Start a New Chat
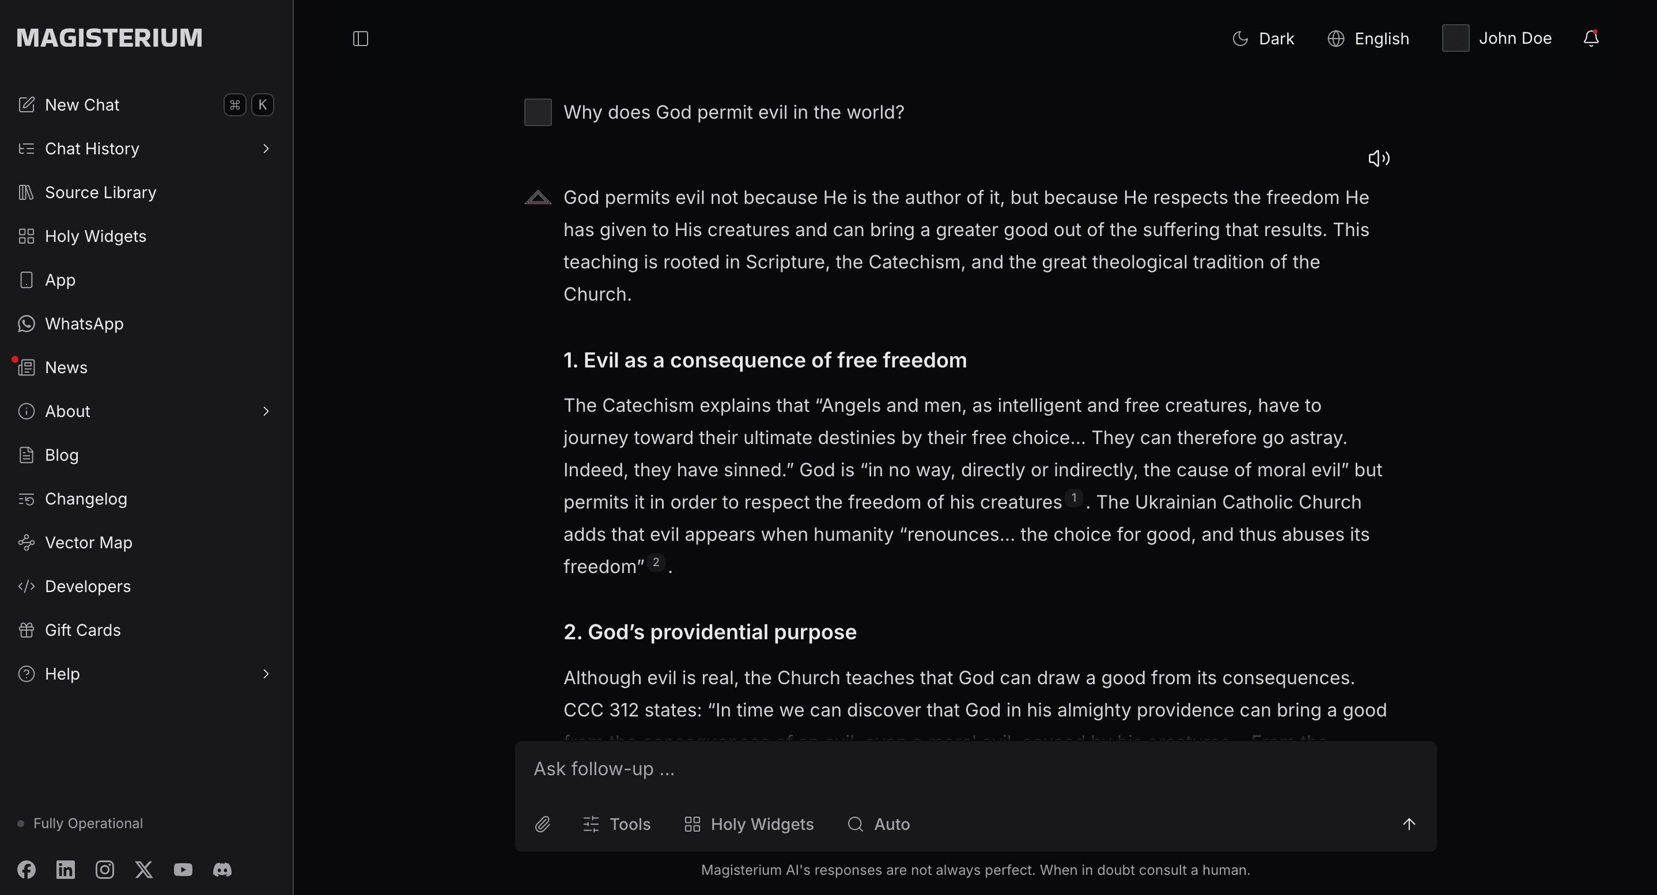Screen dimensions: 1657x895 (82, 105)
